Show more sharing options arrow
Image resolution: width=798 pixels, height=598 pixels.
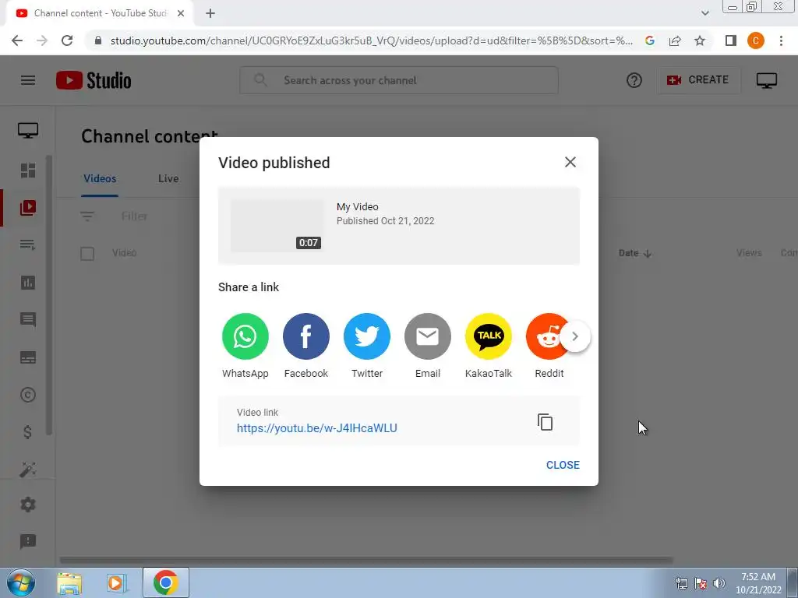tap(575, 336)
